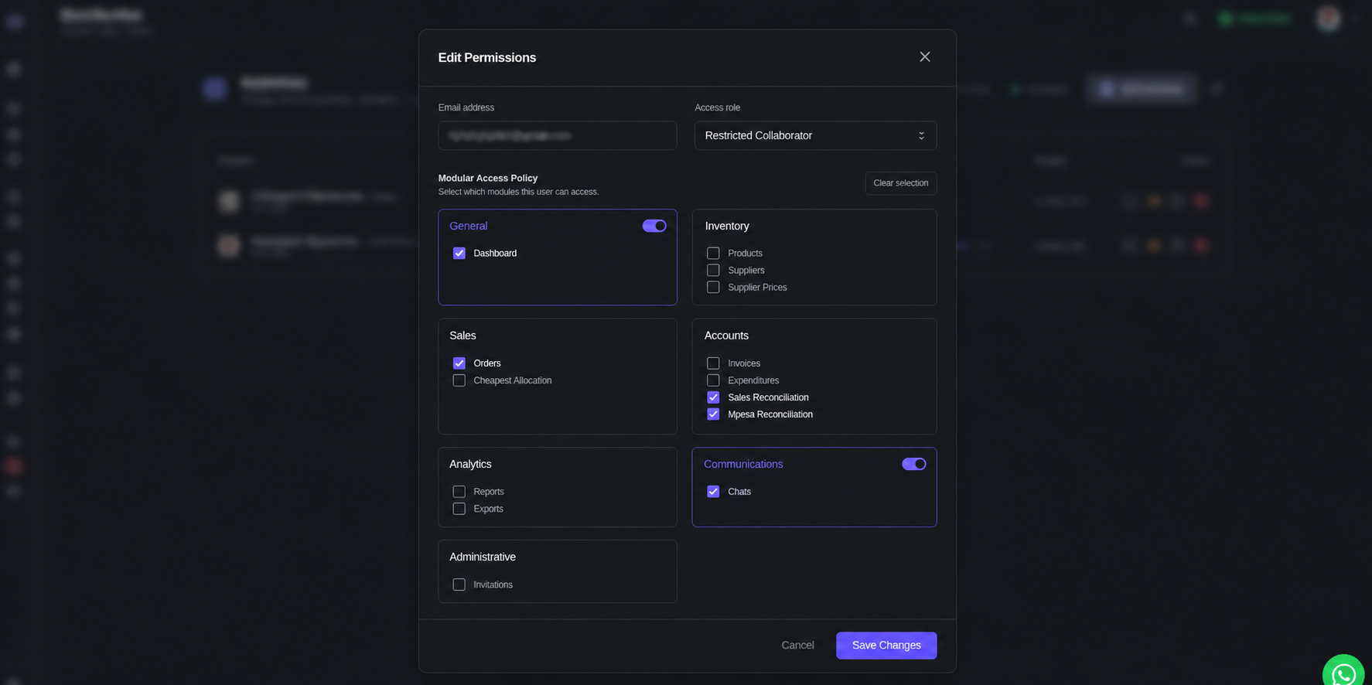Check the Products checkbox

(x=713, y=253)
